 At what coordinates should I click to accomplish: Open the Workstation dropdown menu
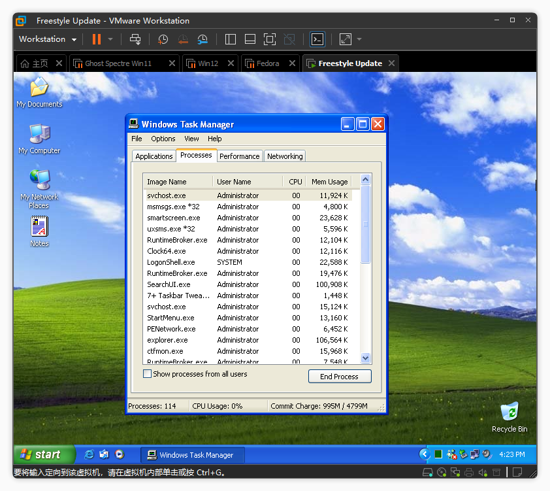click(48, 39)
